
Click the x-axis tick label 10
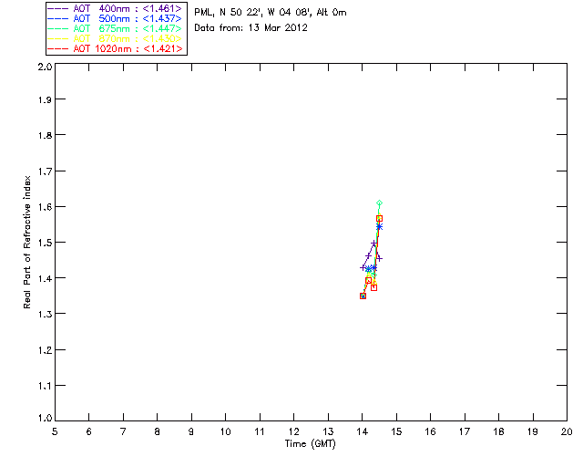coord(226,431)
